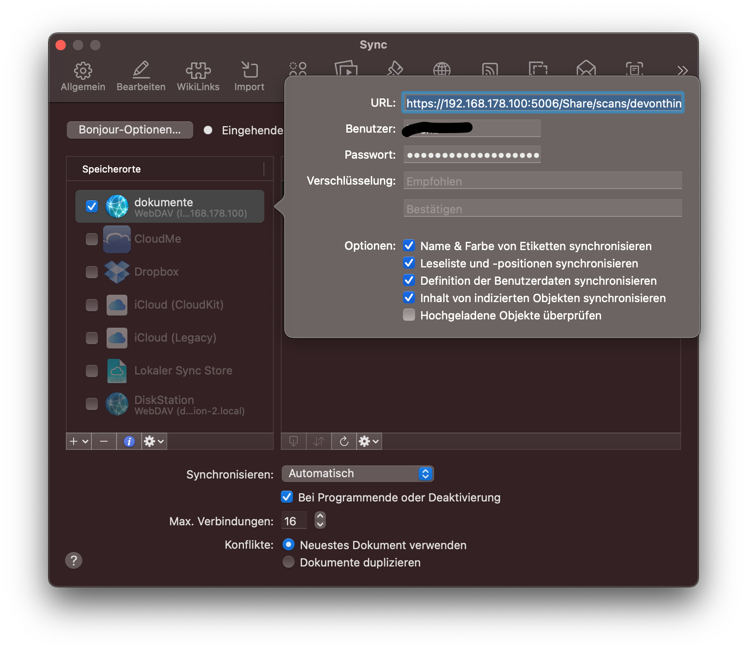747x651 pixels.
Task: Click the DiskStation globe icon
Action: 117,404
